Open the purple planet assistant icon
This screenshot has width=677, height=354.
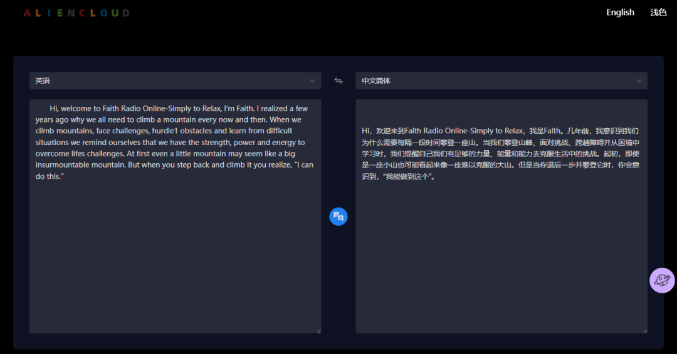click(663, 280)
